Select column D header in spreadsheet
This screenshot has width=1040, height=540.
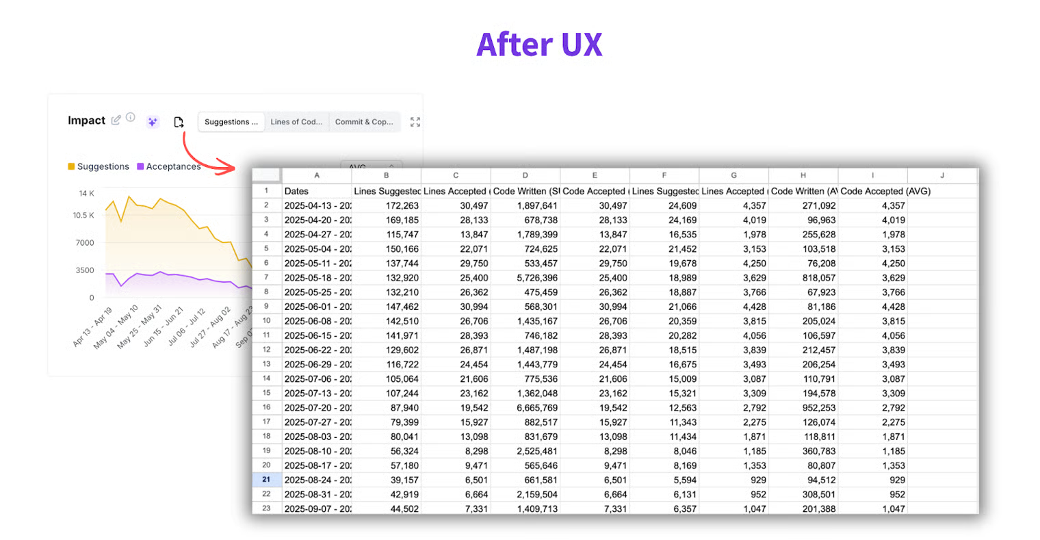click(525, 176)
